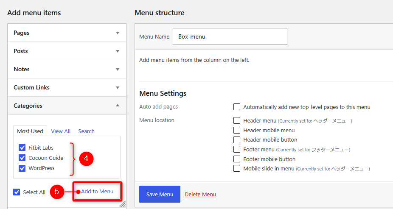This screenshot has height=209, width=393.
Task: Click the Add to Menu button
Action: click(97, 192)
